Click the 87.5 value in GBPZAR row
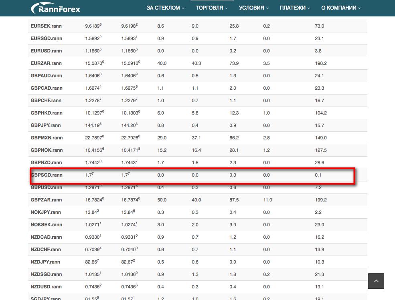 click(x=234, y=200)
